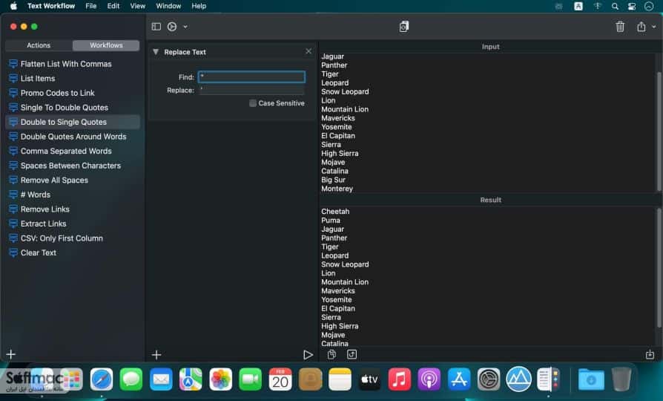
Task: Select the Extract Links workflow
Action: pyautogui.click(x=72, y=224)
